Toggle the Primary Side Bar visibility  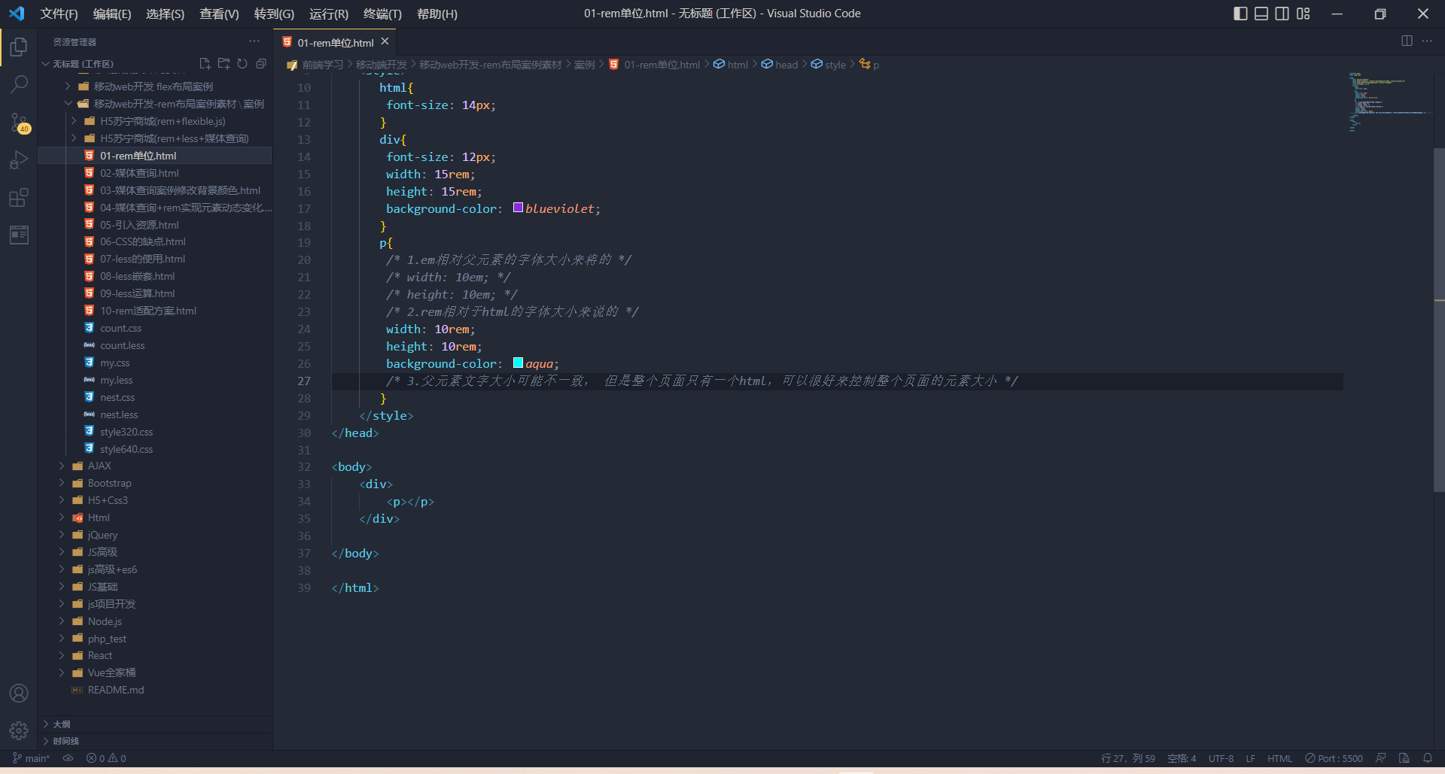[1240, 14]
